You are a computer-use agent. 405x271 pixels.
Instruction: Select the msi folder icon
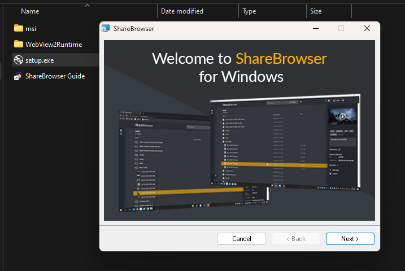[18, 28]
